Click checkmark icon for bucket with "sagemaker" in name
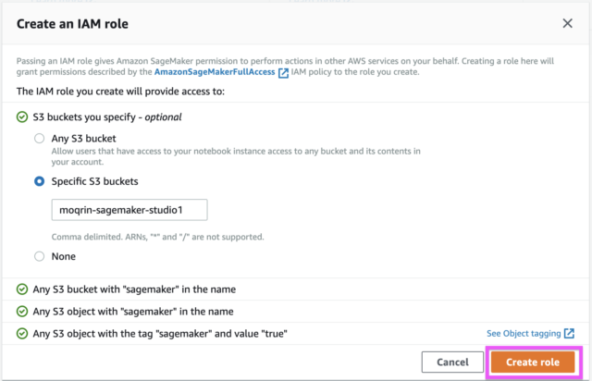Viewport: 592px width, 381px height. 22,289
